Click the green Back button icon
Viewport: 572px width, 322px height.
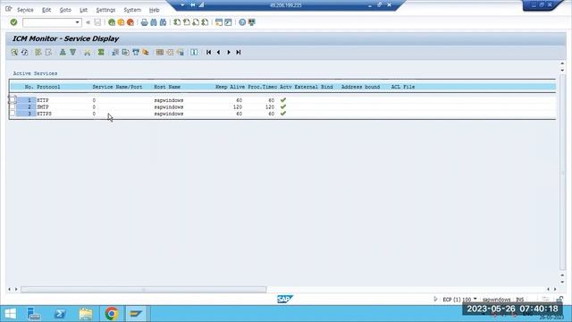pyautogui.click(x=112, y=22)
